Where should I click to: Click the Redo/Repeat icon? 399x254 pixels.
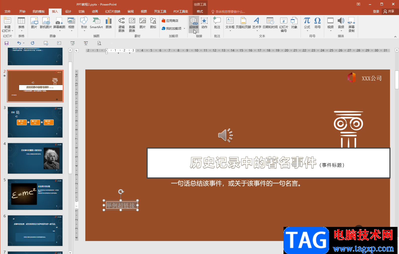pos(32,43)
